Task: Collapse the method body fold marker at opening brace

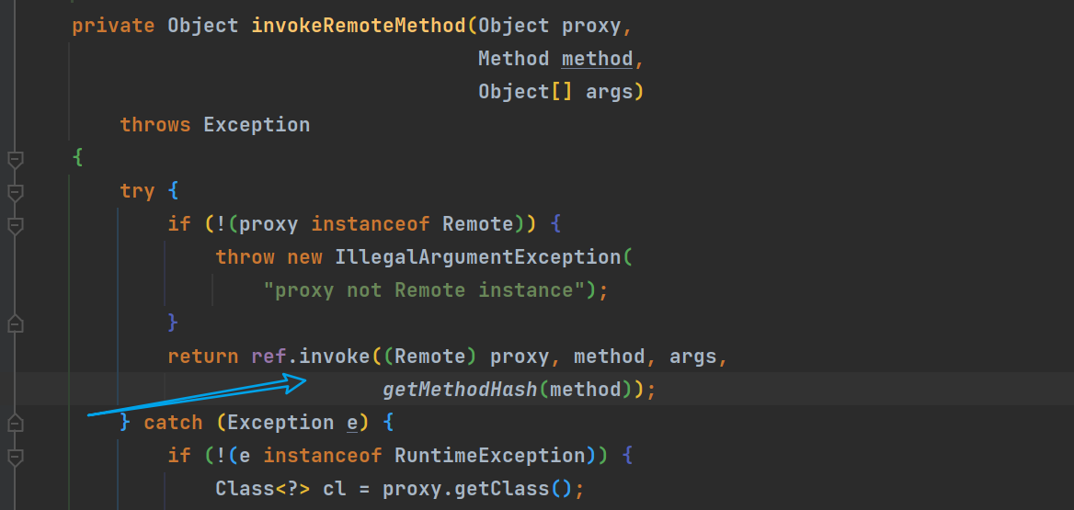Action: coord(14,159)
